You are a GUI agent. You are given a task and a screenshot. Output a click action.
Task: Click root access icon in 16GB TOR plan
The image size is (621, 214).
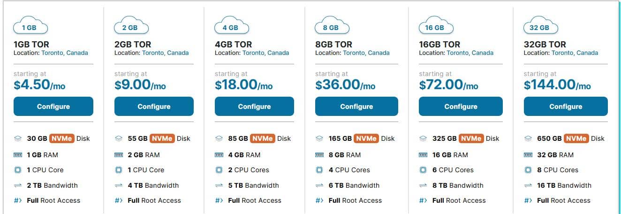click(423, 200)
